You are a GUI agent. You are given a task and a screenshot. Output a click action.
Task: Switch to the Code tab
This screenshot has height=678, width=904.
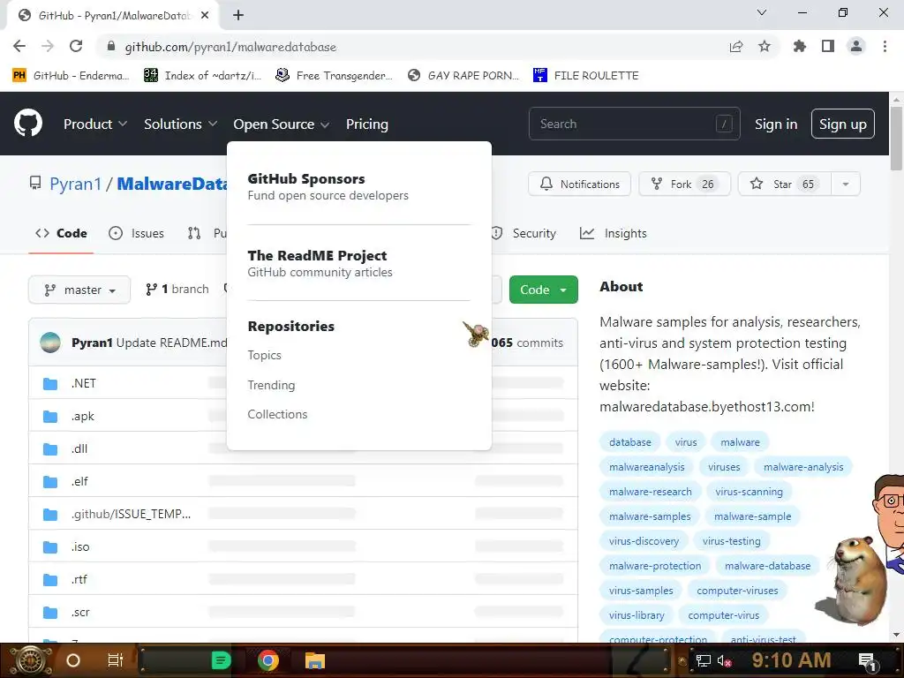(61, 233)
